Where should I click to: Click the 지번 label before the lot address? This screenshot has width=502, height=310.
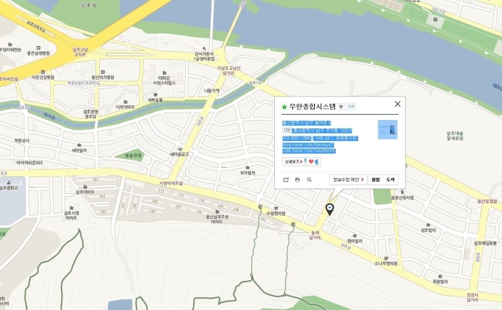click(286, 130)
